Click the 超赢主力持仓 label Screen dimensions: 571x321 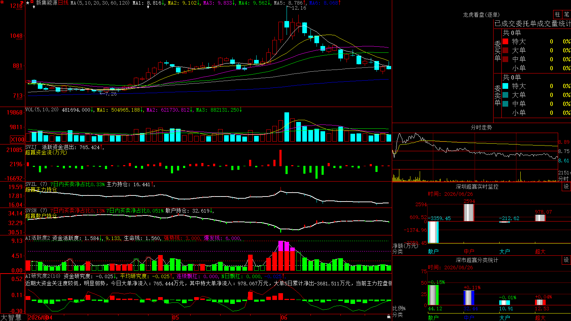(41, 189)
